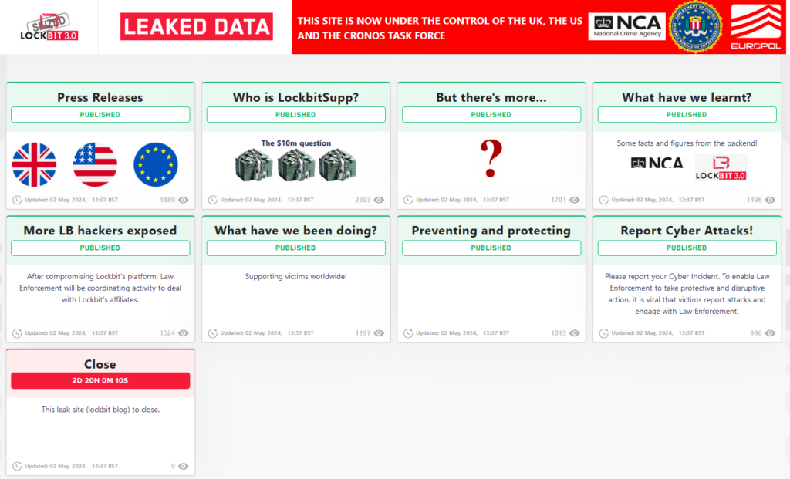Click the PUBLISHED badge on More LB hackers exposed

coord(100,248)
